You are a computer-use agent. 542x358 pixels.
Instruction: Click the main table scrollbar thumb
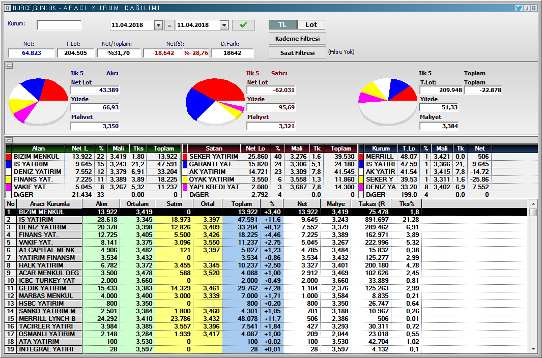(x=533, y=212)
